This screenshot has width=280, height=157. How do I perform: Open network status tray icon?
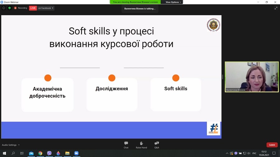(245, 153)
